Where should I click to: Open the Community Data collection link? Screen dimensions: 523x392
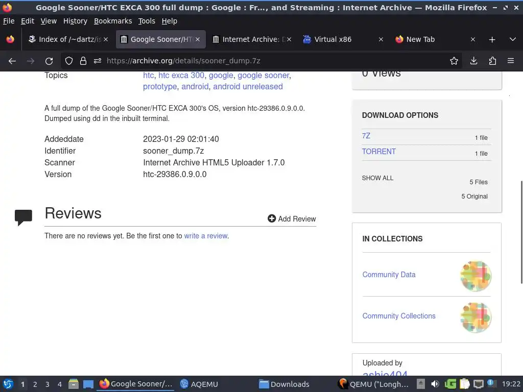(389, 275)
